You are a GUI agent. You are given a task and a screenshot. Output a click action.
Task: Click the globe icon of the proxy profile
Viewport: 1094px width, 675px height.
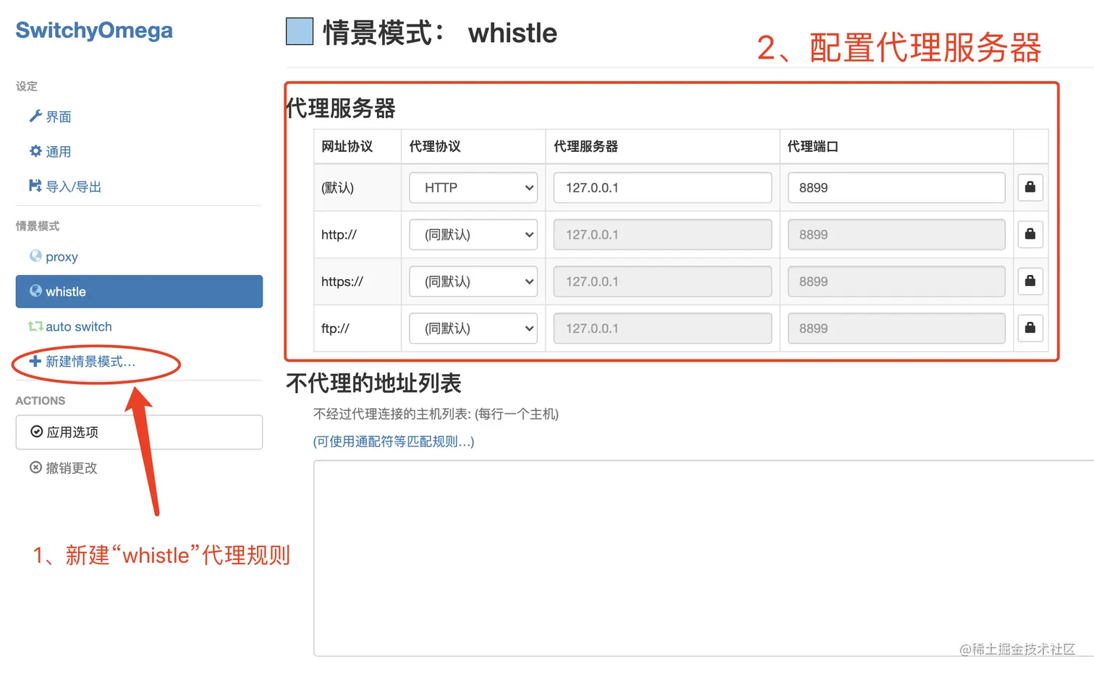[35, 255]
